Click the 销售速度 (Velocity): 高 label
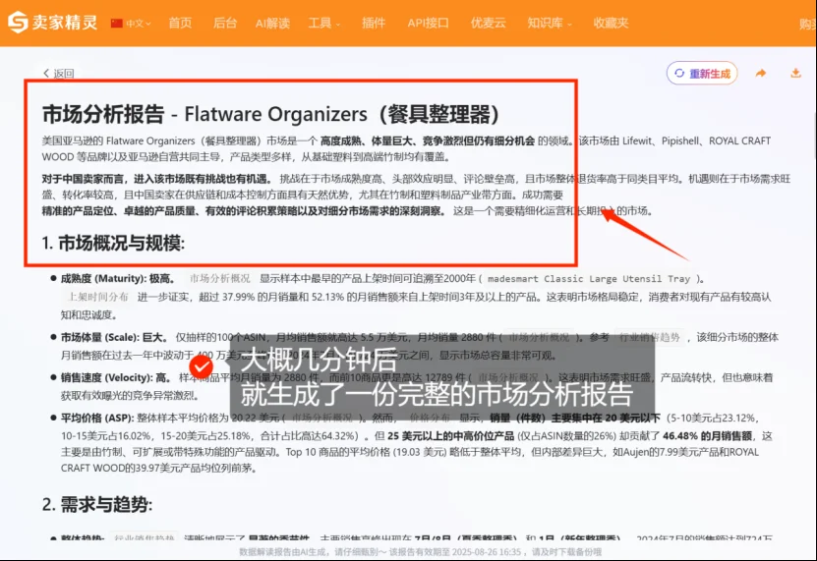This screenshot has height=561, width=817. tap(115, 377)
